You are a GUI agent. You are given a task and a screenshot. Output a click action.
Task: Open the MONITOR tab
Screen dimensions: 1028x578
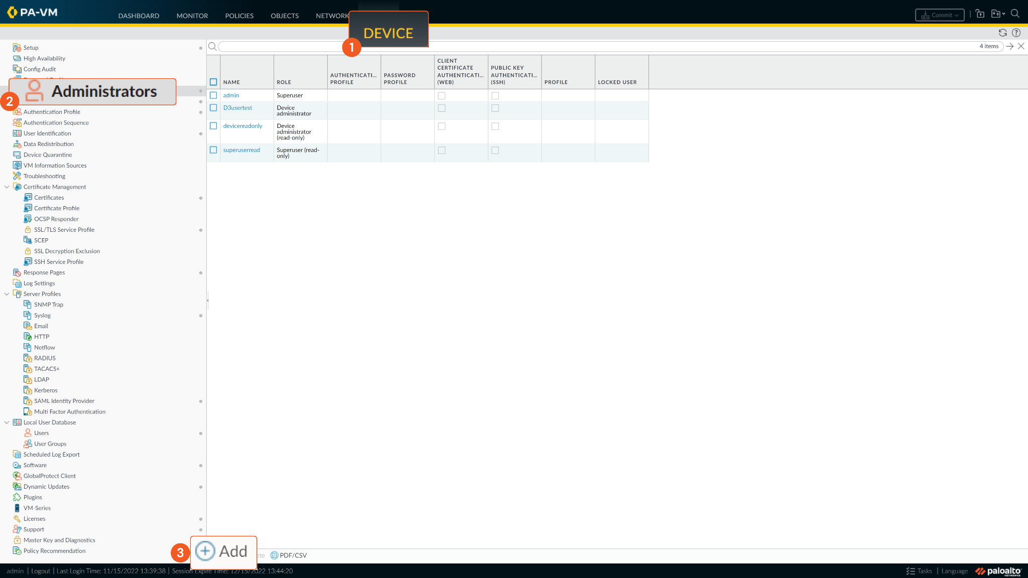[192, 16]
